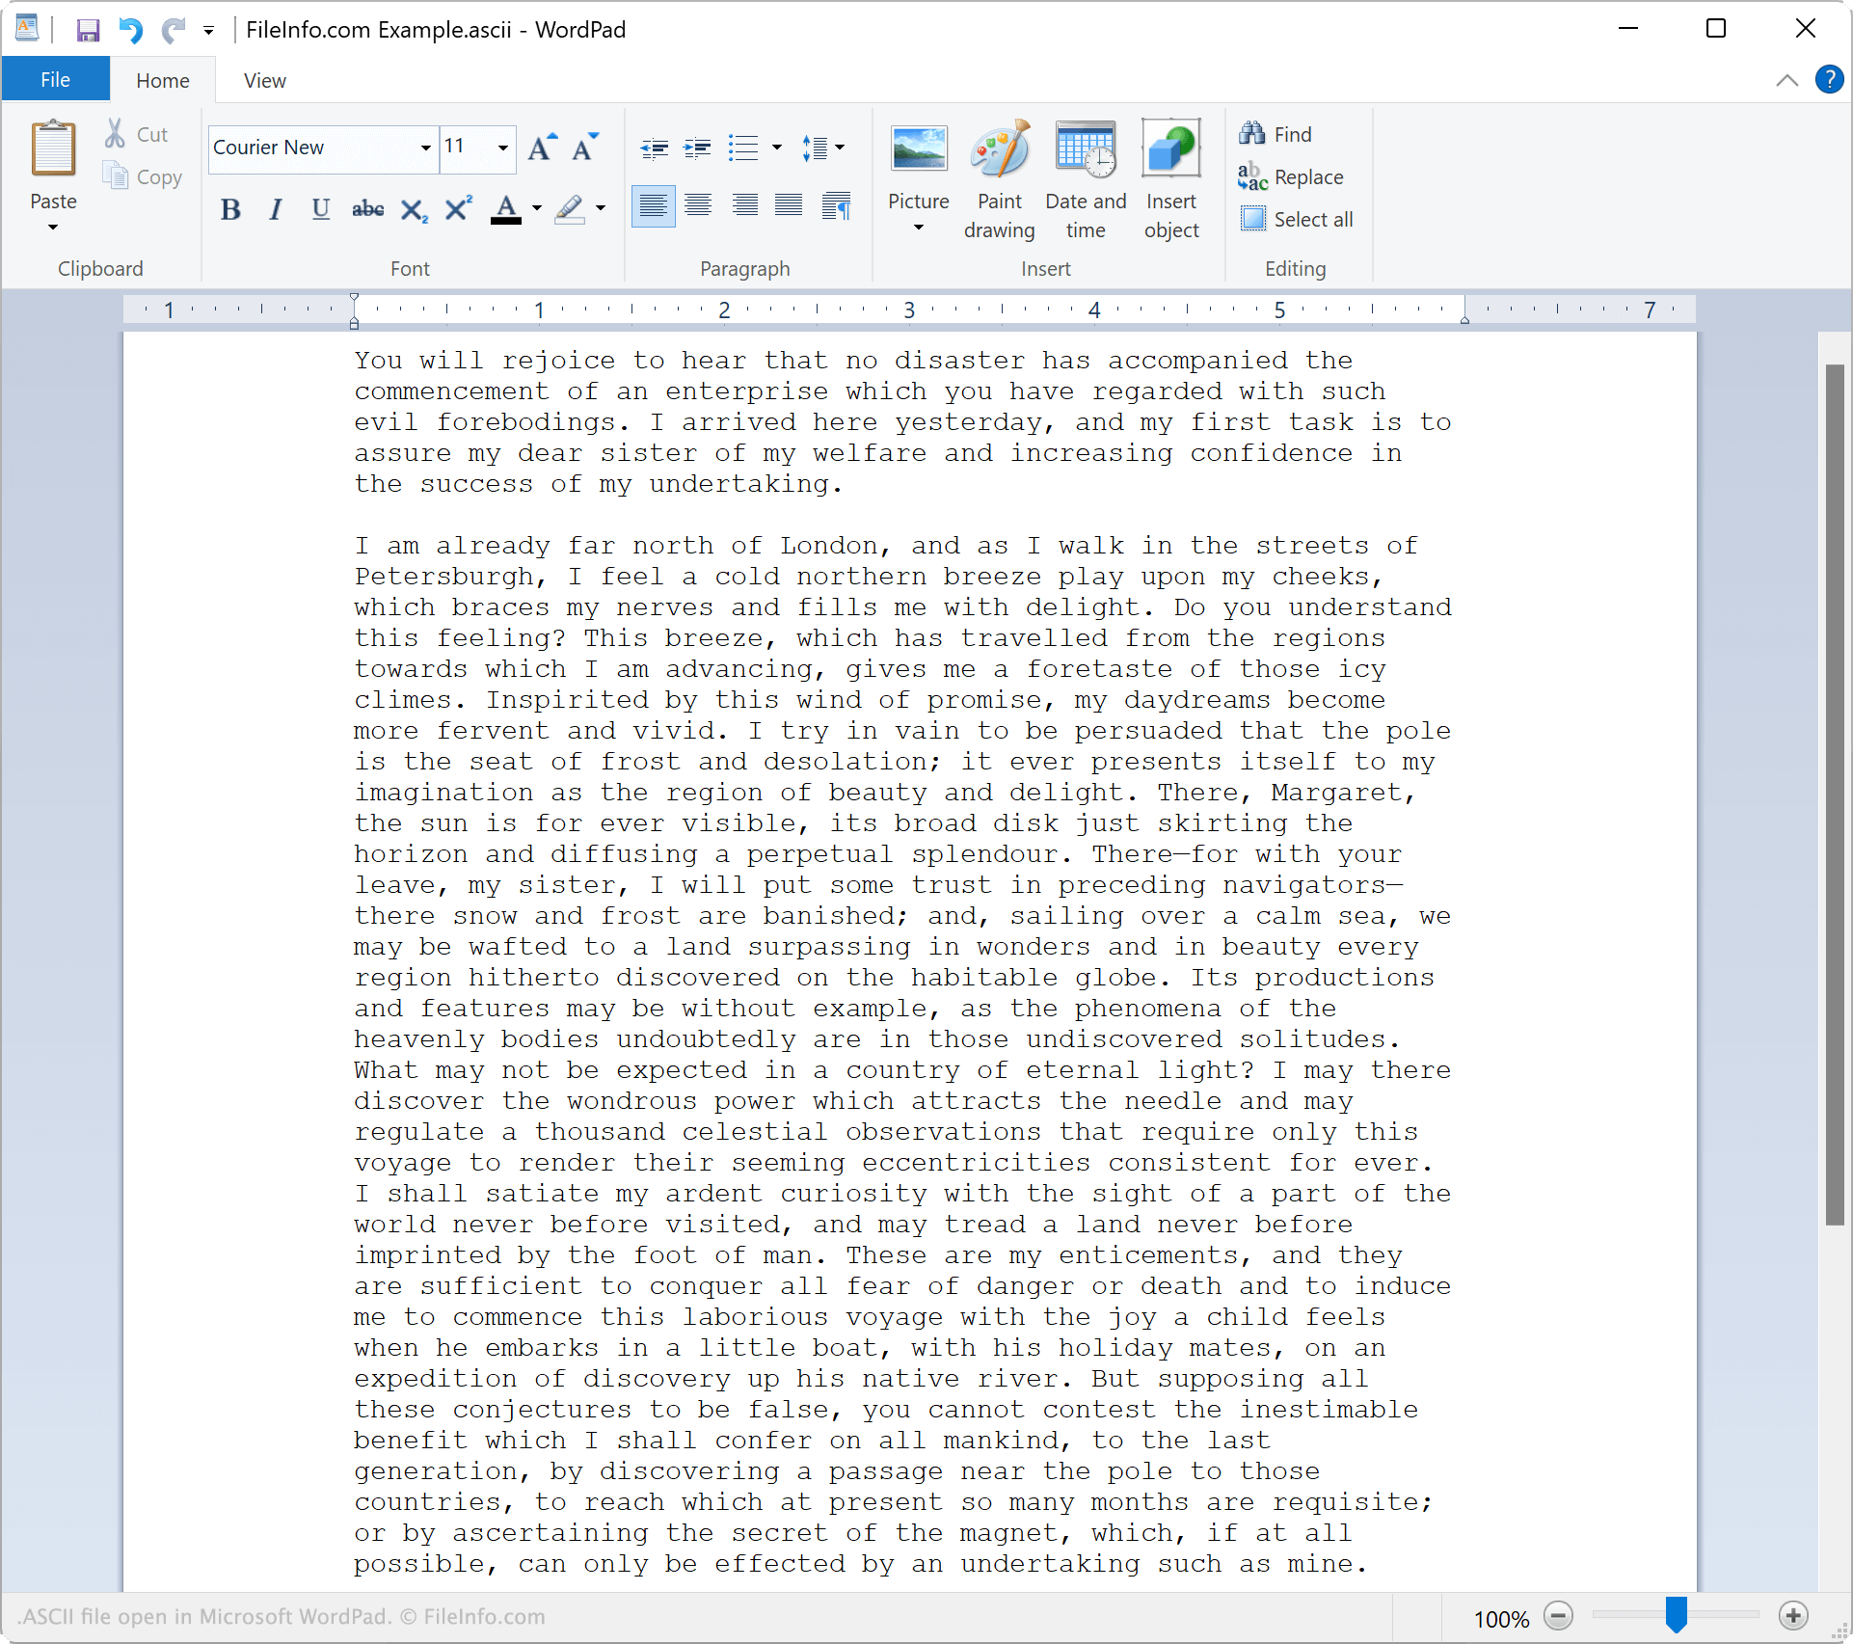Toggle the Superscript text formatting

click(459, 208)
